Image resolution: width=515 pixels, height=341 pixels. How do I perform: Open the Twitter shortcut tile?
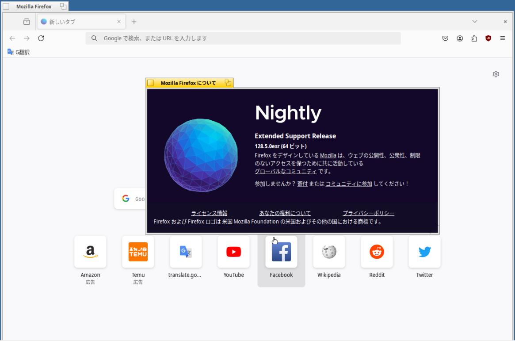coord(424,252)
